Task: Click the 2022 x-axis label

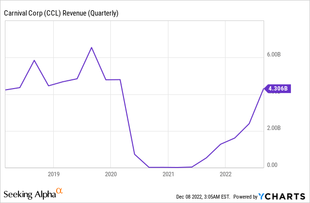Action: 226,174
